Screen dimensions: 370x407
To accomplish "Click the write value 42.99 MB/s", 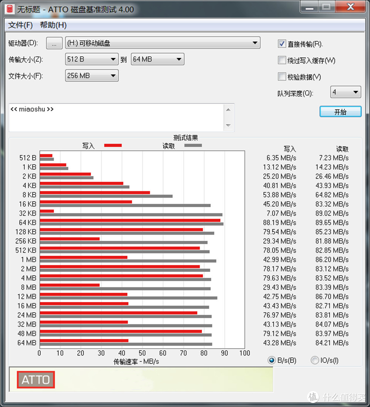I will click(280, 260).
